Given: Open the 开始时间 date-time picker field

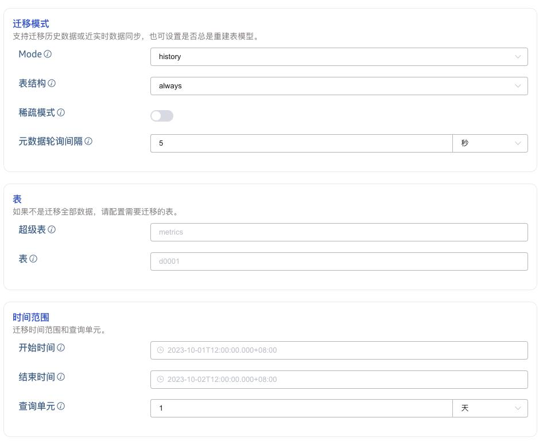Looking at the screenshot, I should (x=339, y=350).
